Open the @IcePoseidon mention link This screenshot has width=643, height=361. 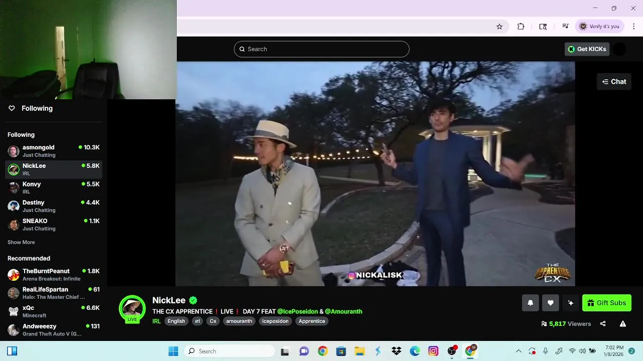click(x=297, y=311)
